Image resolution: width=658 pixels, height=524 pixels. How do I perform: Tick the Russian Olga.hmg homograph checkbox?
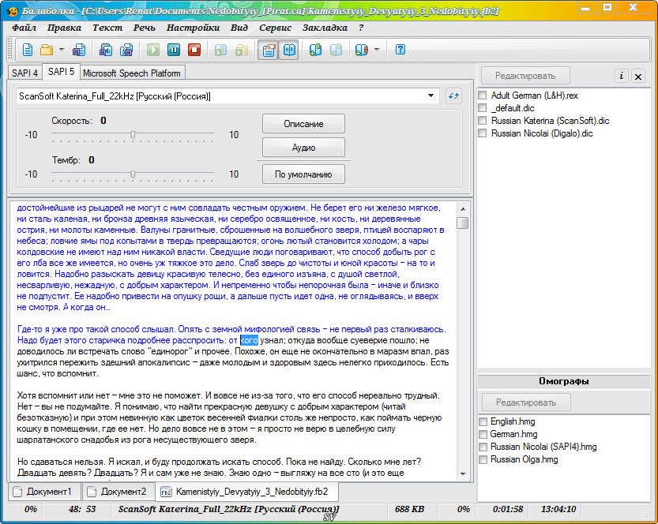(x=483, y=459)
